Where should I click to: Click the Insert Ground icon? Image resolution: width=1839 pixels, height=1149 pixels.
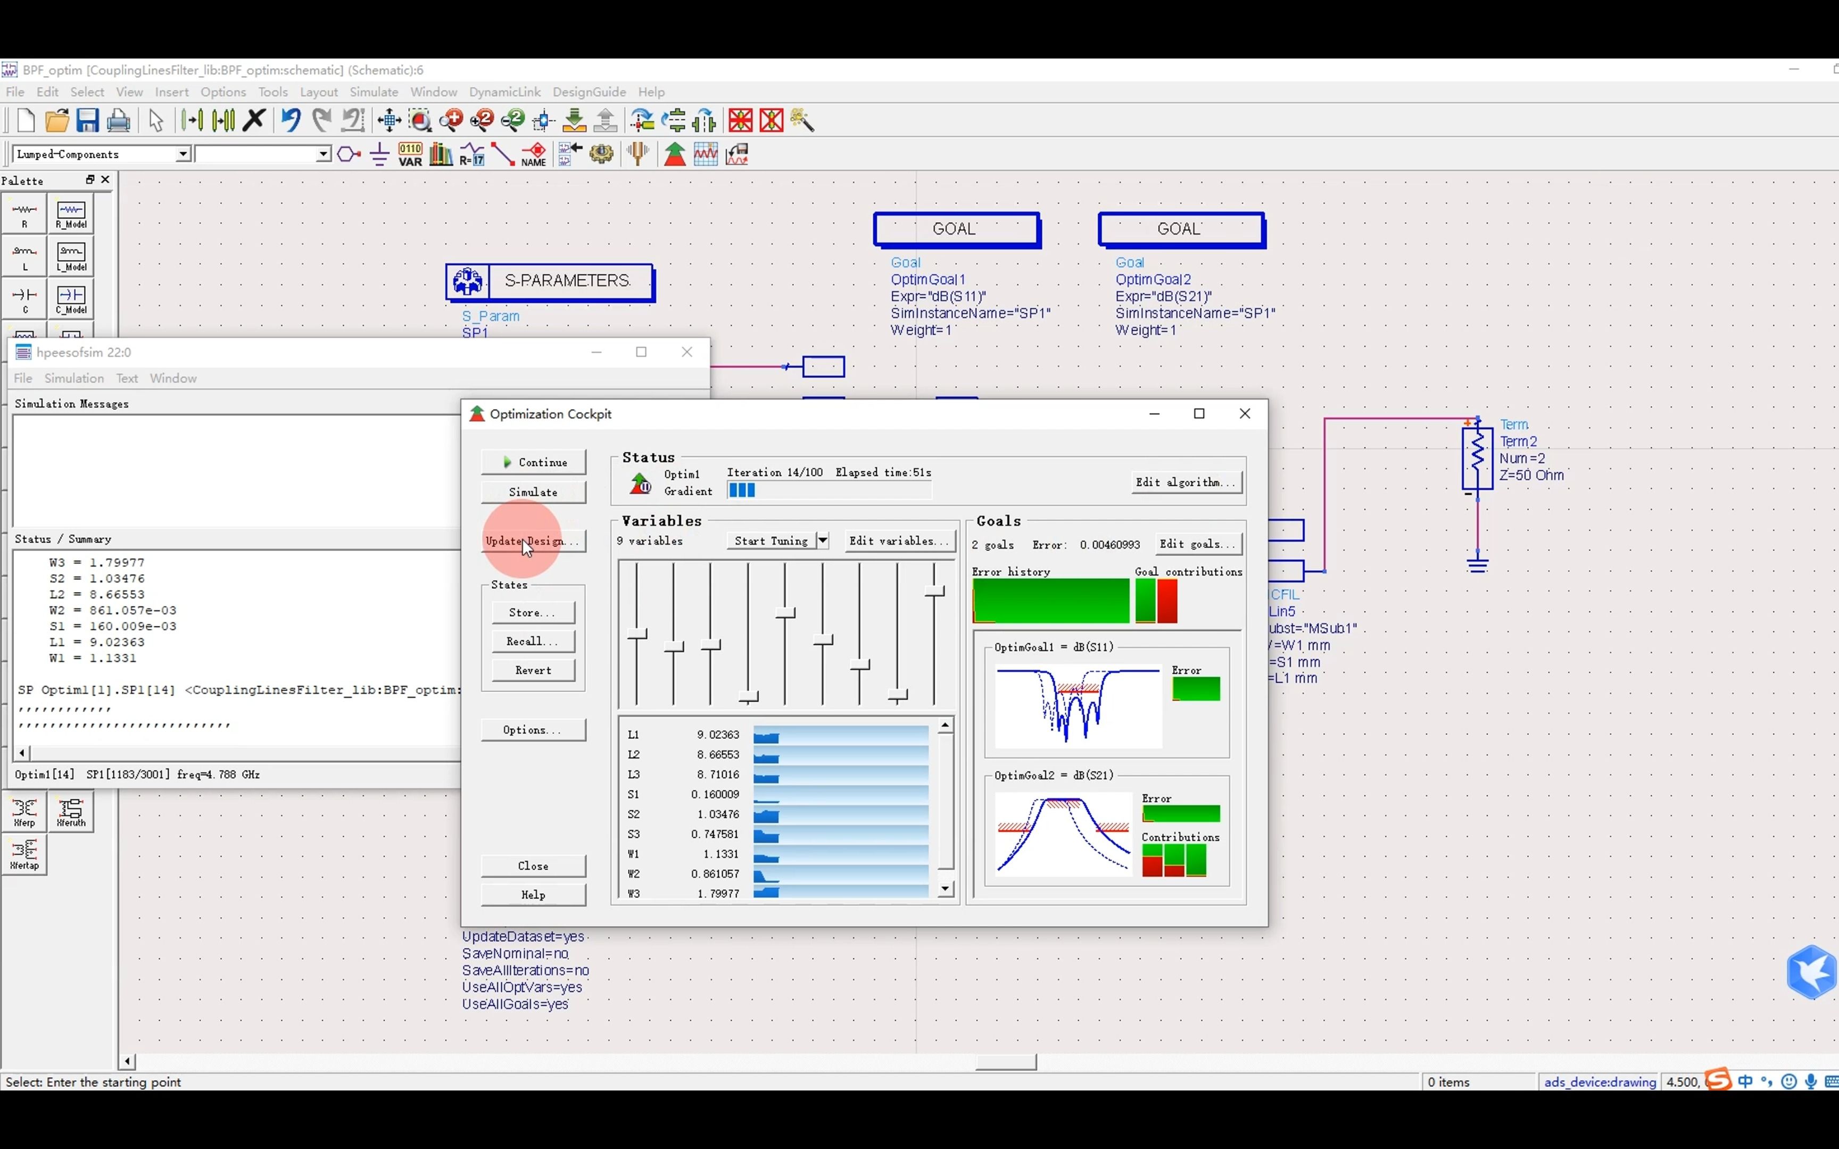point(379,154)
